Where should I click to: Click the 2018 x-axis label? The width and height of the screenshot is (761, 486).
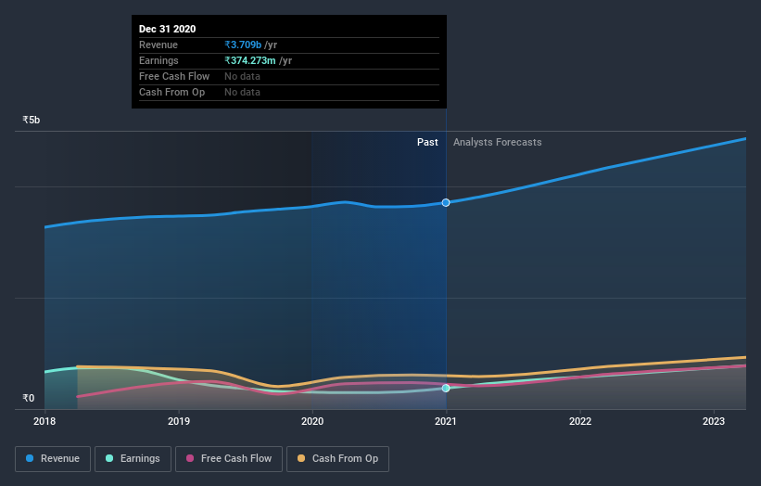coord(44,421)
